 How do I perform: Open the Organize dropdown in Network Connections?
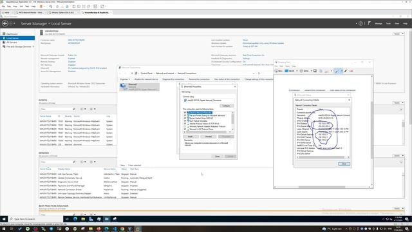(x=124, y=79)
